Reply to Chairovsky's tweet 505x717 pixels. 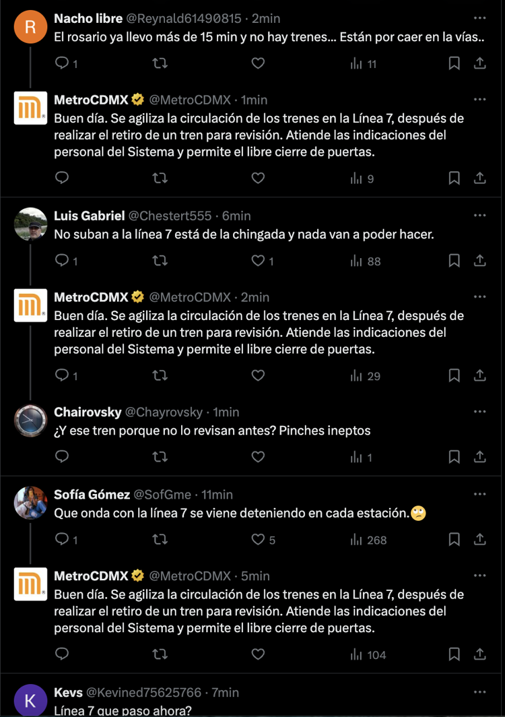62,456
